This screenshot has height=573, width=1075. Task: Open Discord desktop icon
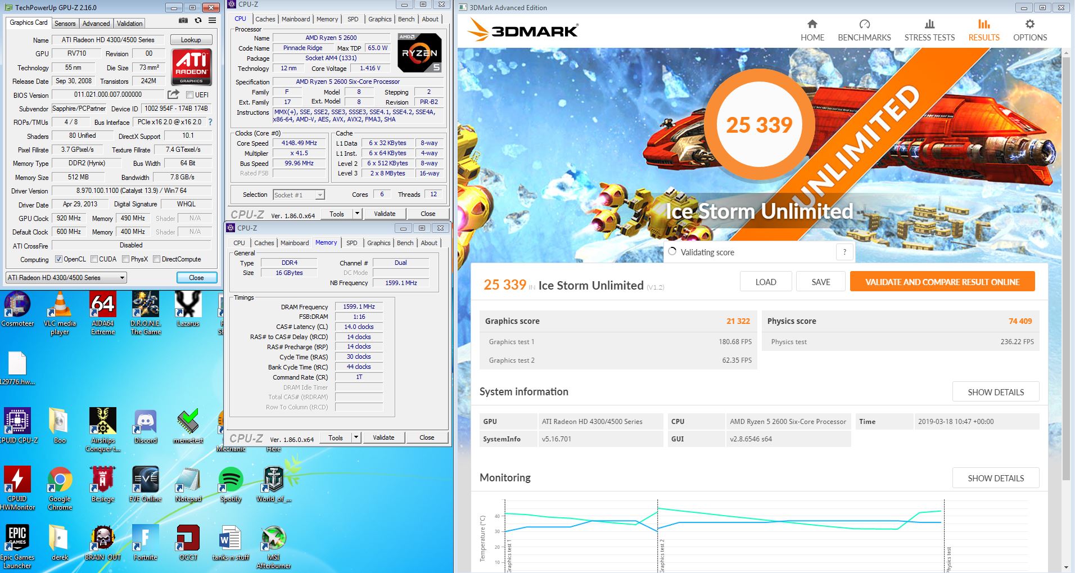coord(146,426)
